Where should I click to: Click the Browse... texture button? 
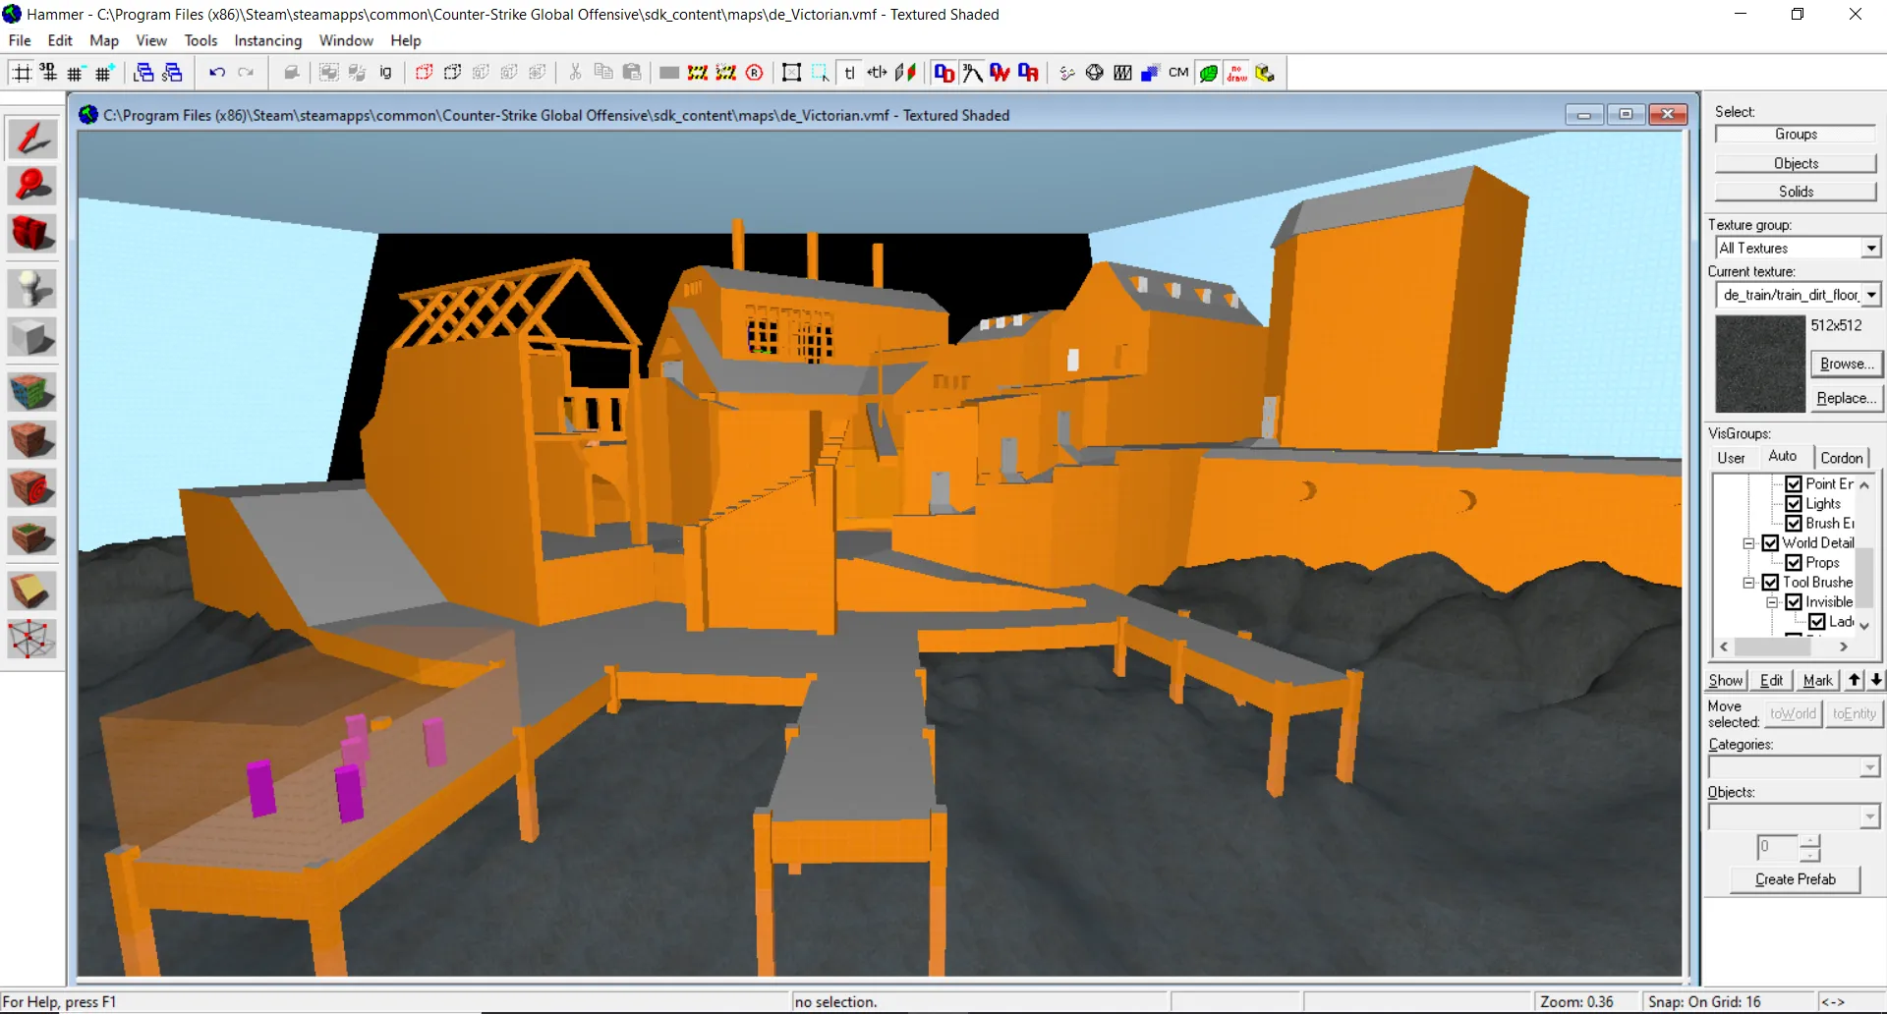[x=1846, y=364]
